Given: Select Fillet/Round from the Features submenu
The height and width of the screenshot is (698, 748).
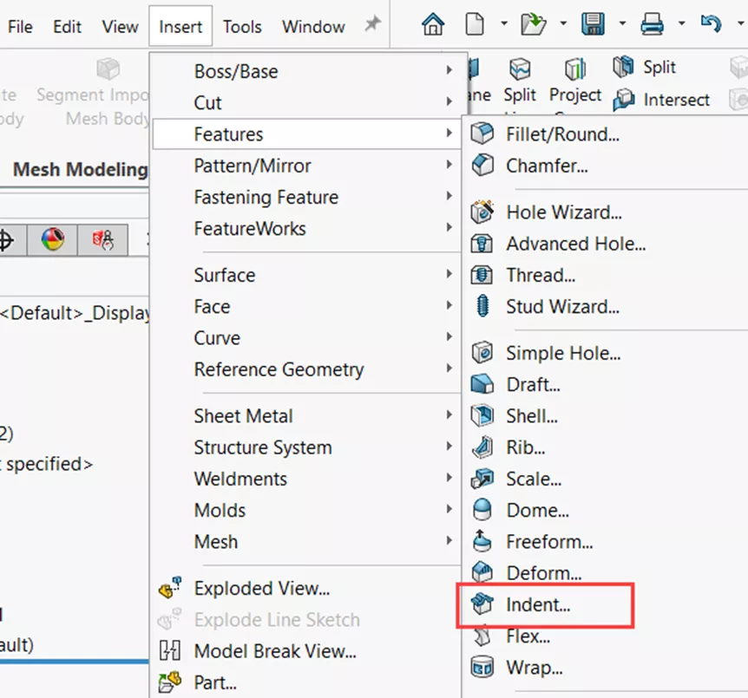Looking at the screenshot, I should (x=562, y=134).
